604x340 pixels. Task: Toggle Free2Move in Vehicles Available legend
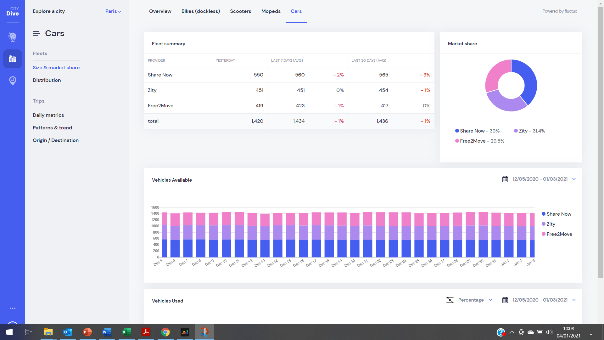557,234
